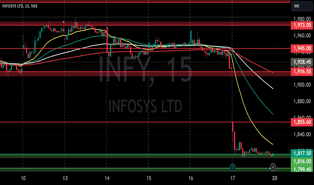Click the 1,817.50 current price label

tap(302, 153)
